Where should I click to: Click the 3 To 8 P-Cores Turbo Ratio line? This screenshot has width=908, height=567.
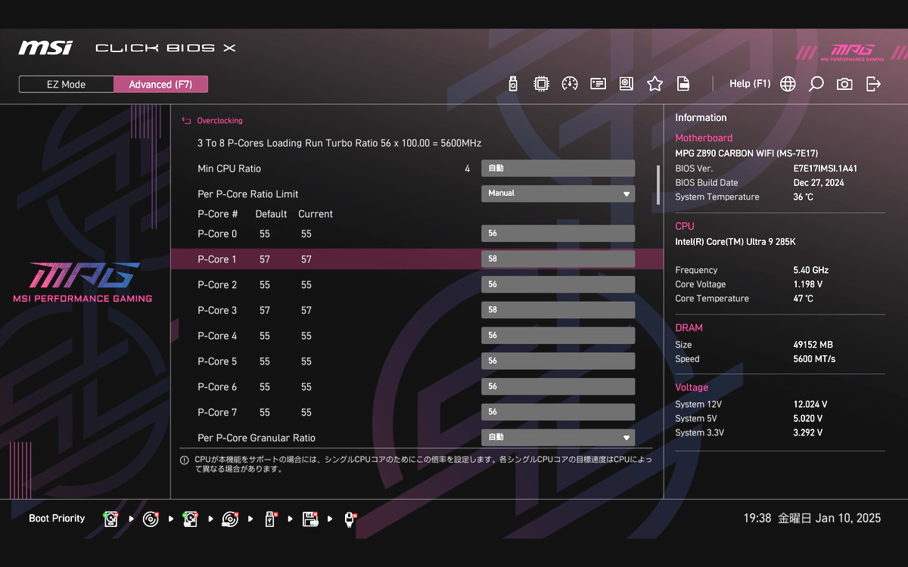click(340, 143)
